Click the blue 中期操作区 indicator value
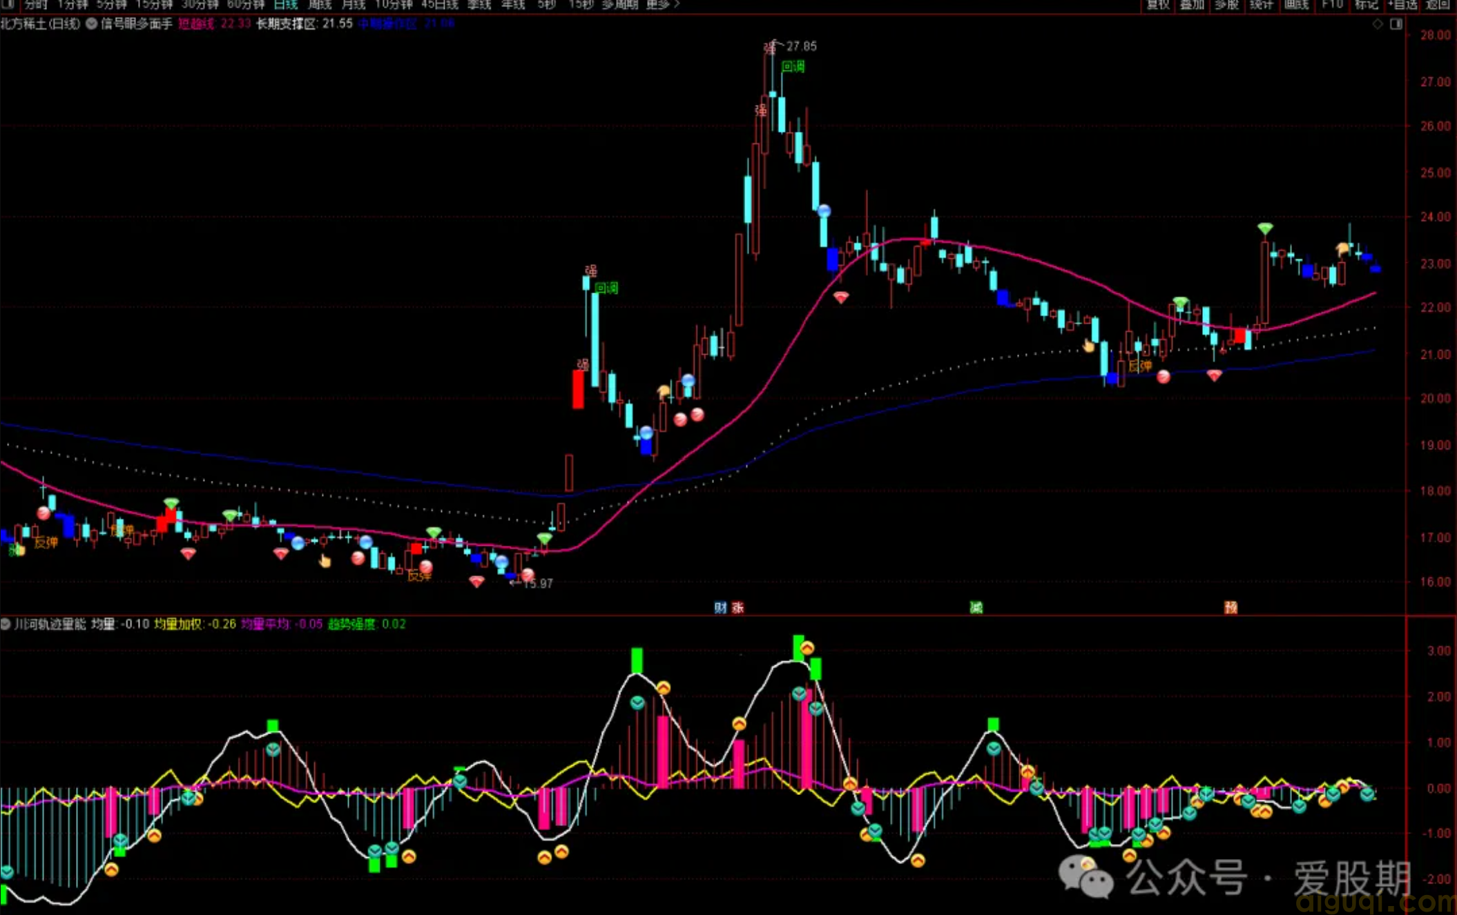 tap(406, 23)
